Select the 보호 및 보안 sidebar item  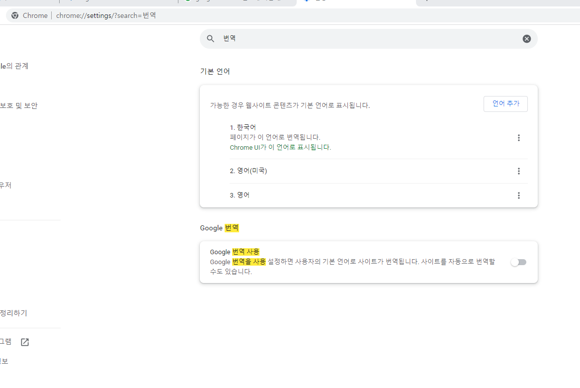click(x=18, y=105)
